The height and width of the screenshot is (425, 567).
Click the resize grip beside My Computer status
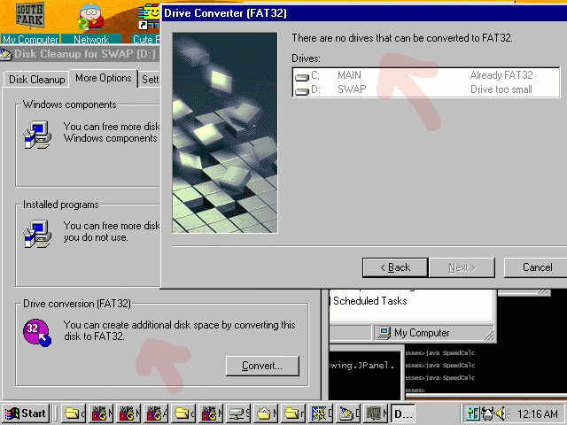[x=488, y=335]
